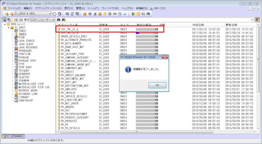Click the plain binoculars search icon
The height and width of the screenshot is (144, 262).
point(58,20)
